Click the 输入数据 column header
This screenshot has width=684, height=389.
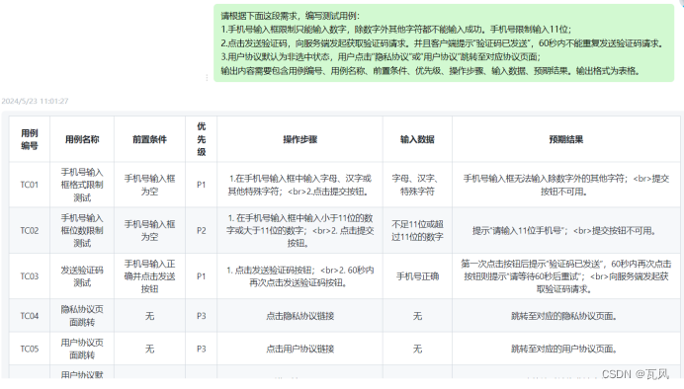point(417,139)
